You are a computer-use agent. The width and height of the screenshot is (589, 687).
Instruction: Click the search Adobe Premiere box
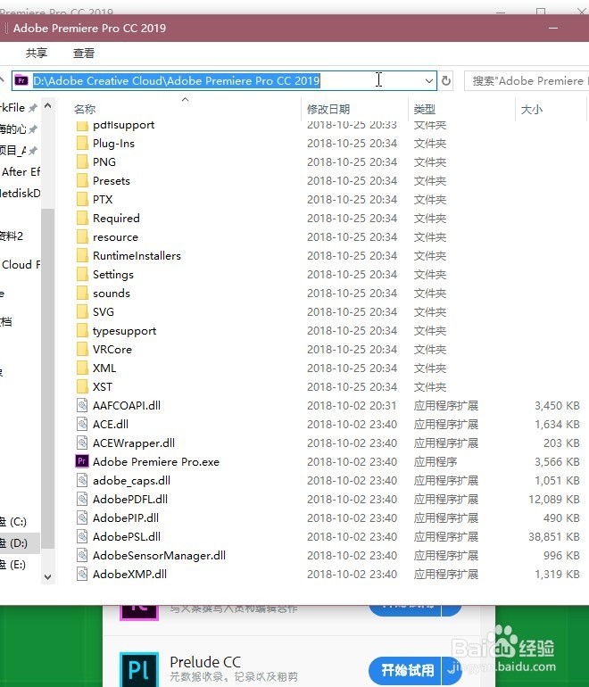[x=527, y=80]
